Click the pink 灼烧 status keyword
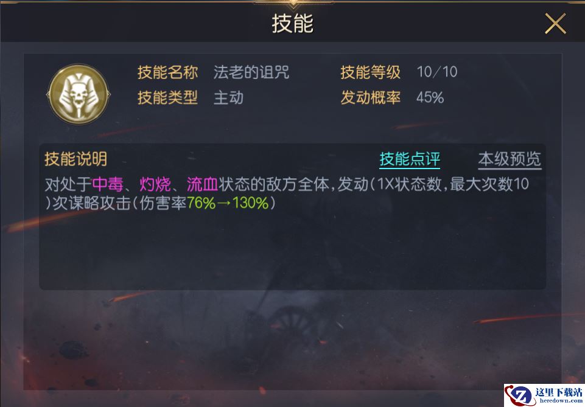585x407 pixels. tap(155, 184)
